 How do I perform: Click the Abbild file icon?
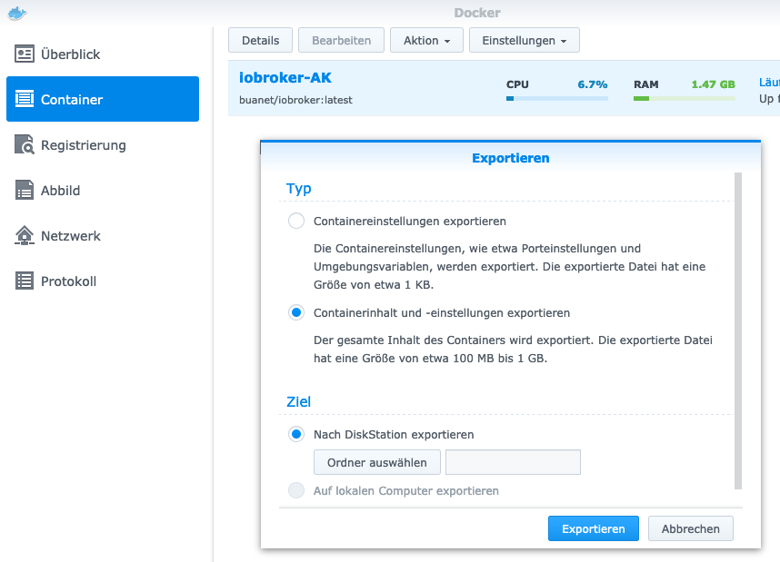click(x=25, y=191)
